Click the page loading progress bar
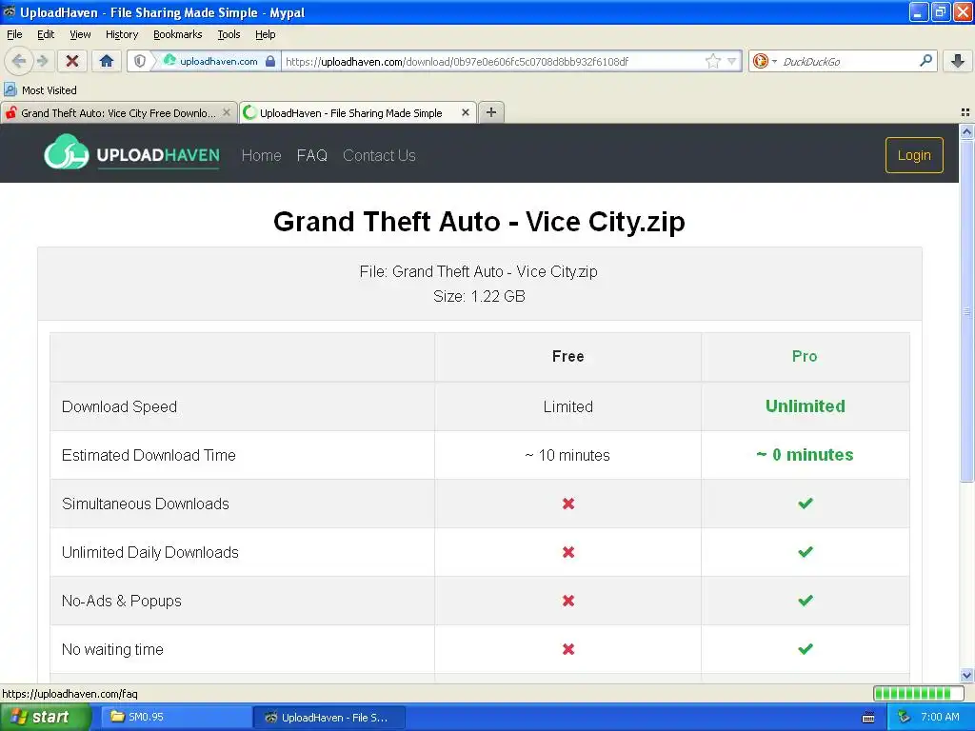Viewport: 975px width, 731px height. [x=918, y=693]
